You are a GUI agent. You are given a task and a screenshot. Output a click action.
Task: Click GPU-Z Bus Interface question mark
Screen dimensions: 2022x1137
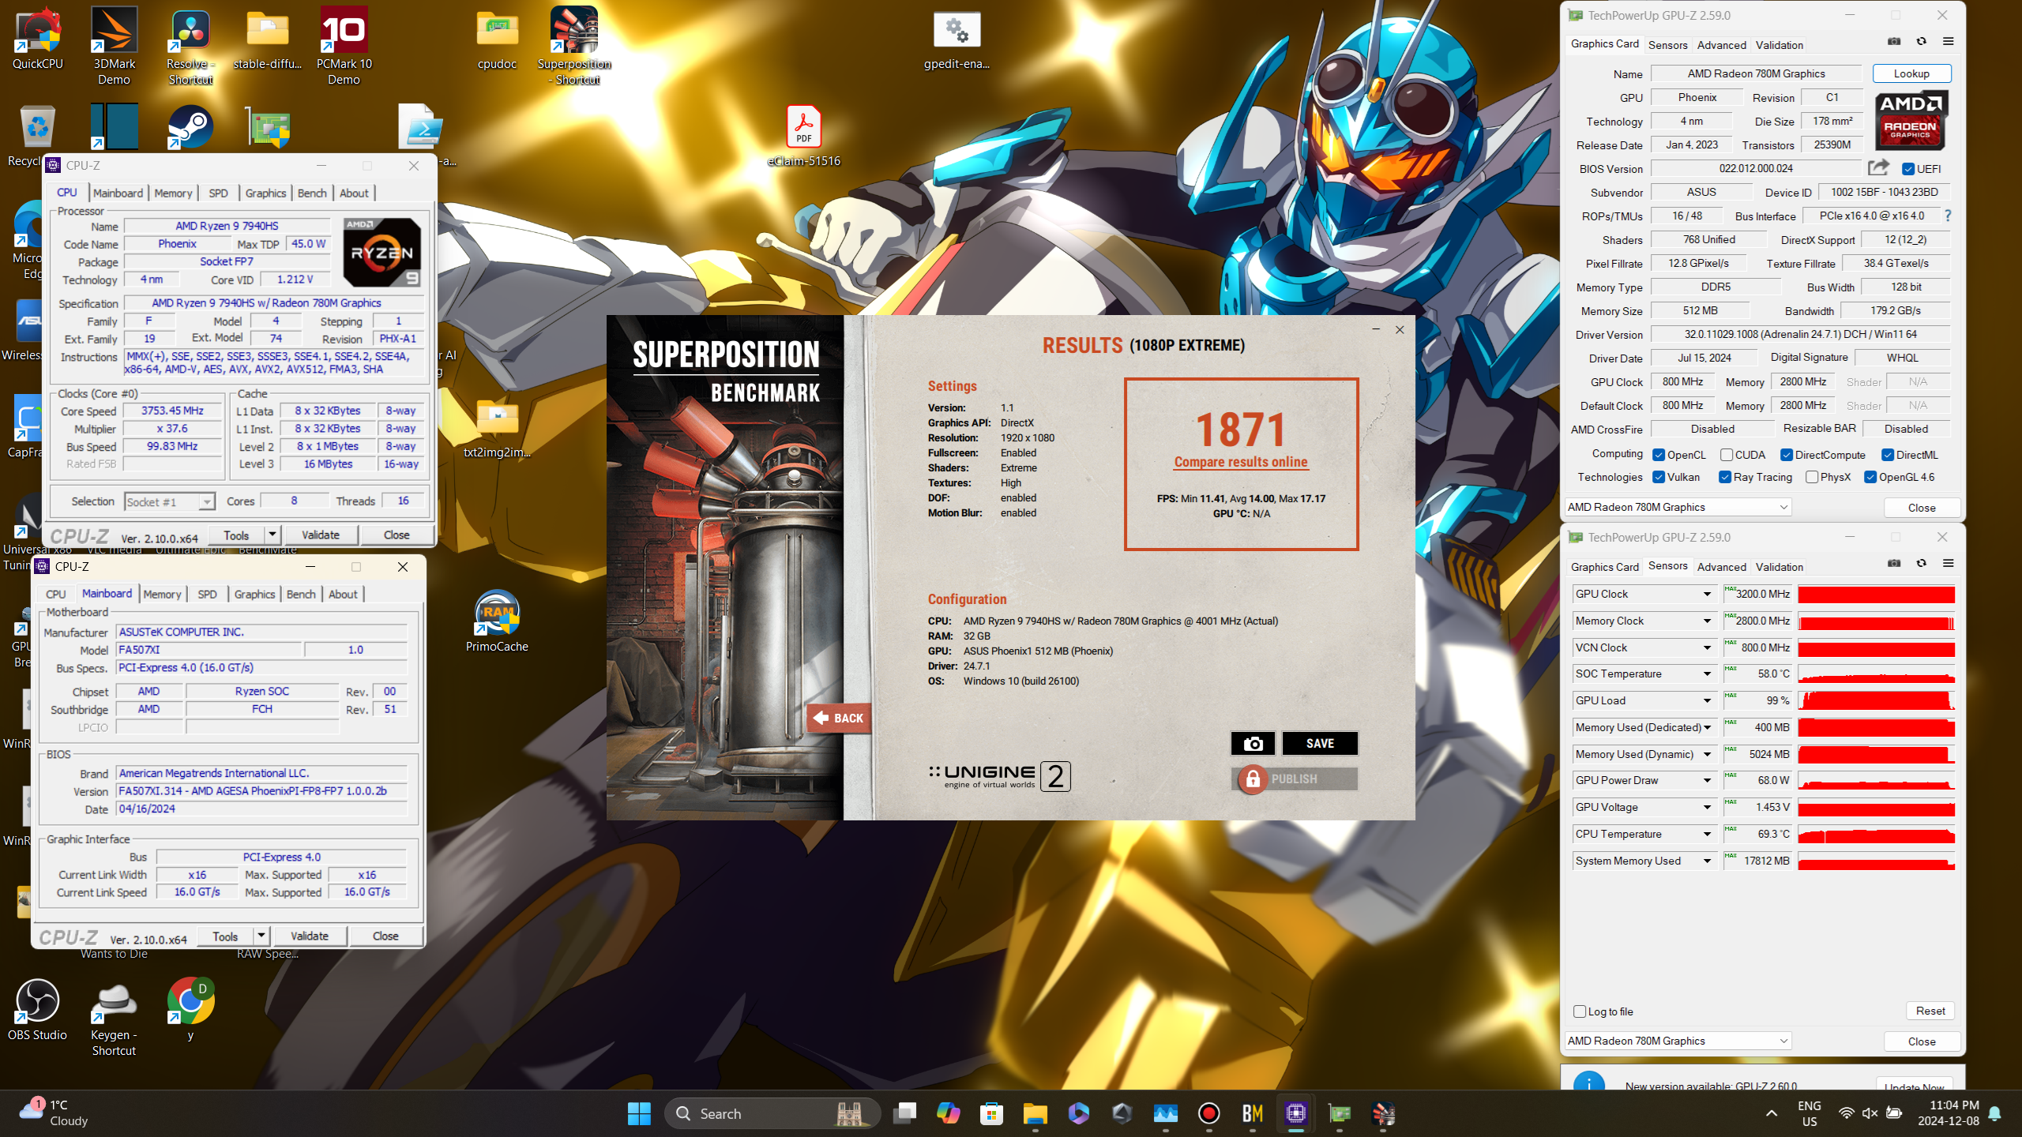pyautogui.click(x=1948, y=216)
